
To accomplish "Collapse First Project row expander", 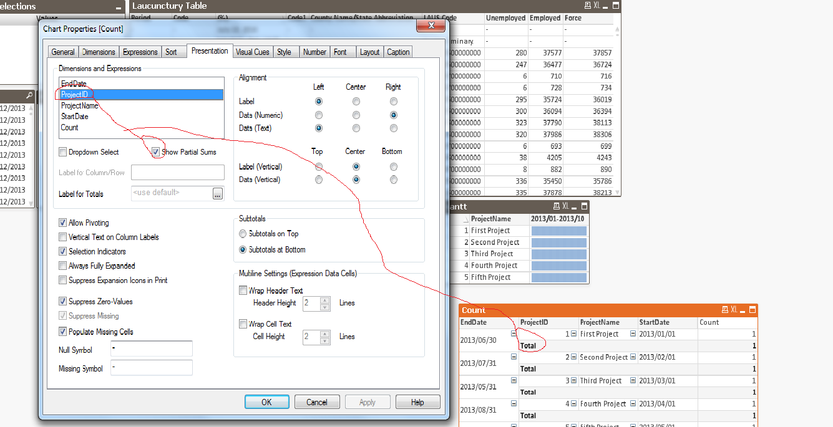I will coord(633,333).
